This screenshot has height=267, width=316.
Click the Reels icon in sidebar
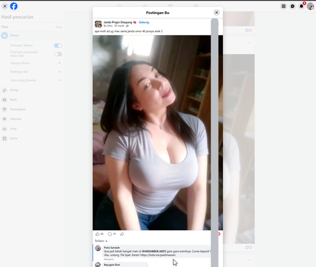pyautogui.click(x=4, y=100)
